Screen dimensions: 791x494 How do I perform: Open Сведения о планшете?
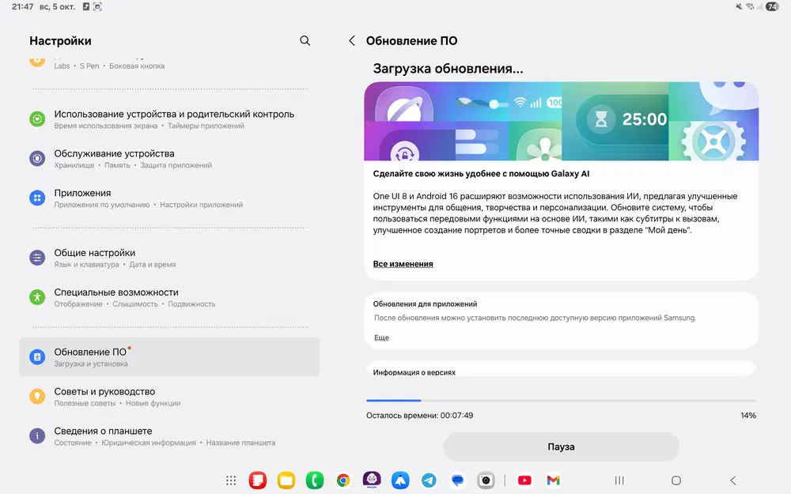(x=169, y=436)
